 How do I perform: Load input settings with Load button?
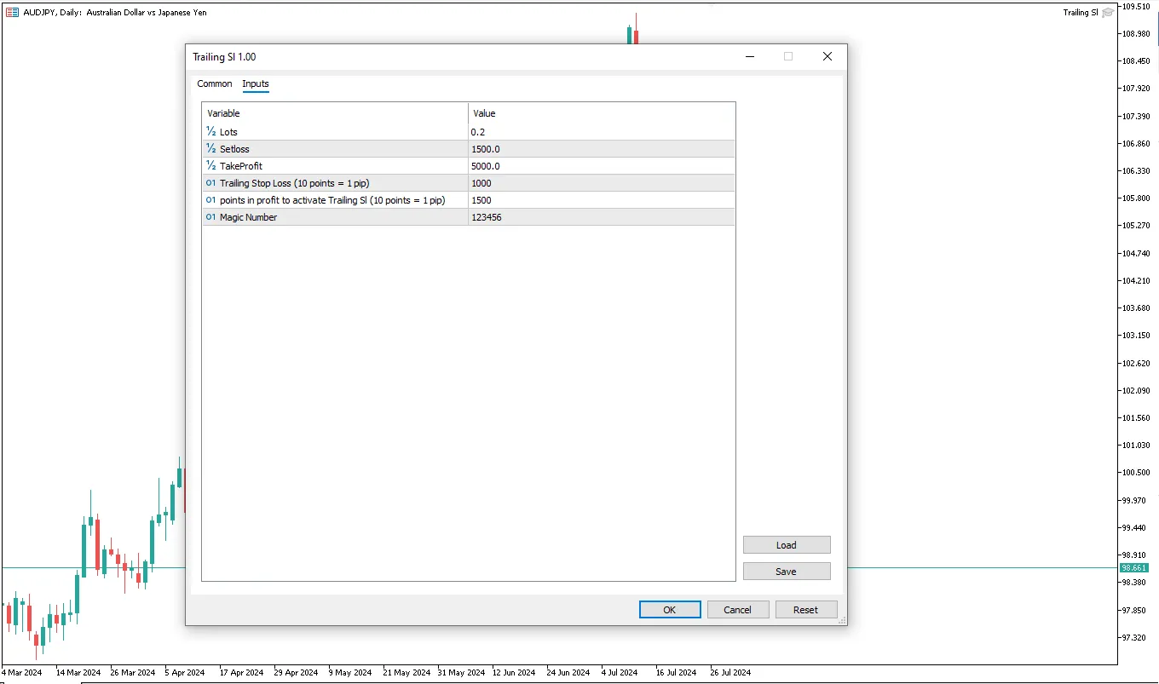tap(786, 545)
